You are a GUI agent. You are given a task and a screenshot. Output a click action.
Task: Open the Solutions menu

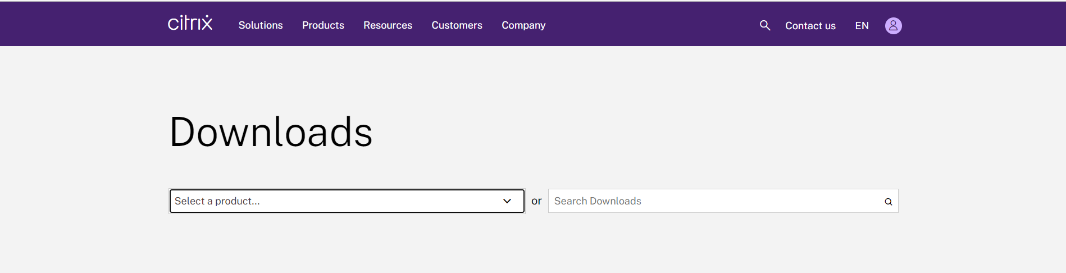(x=261, y=25)
